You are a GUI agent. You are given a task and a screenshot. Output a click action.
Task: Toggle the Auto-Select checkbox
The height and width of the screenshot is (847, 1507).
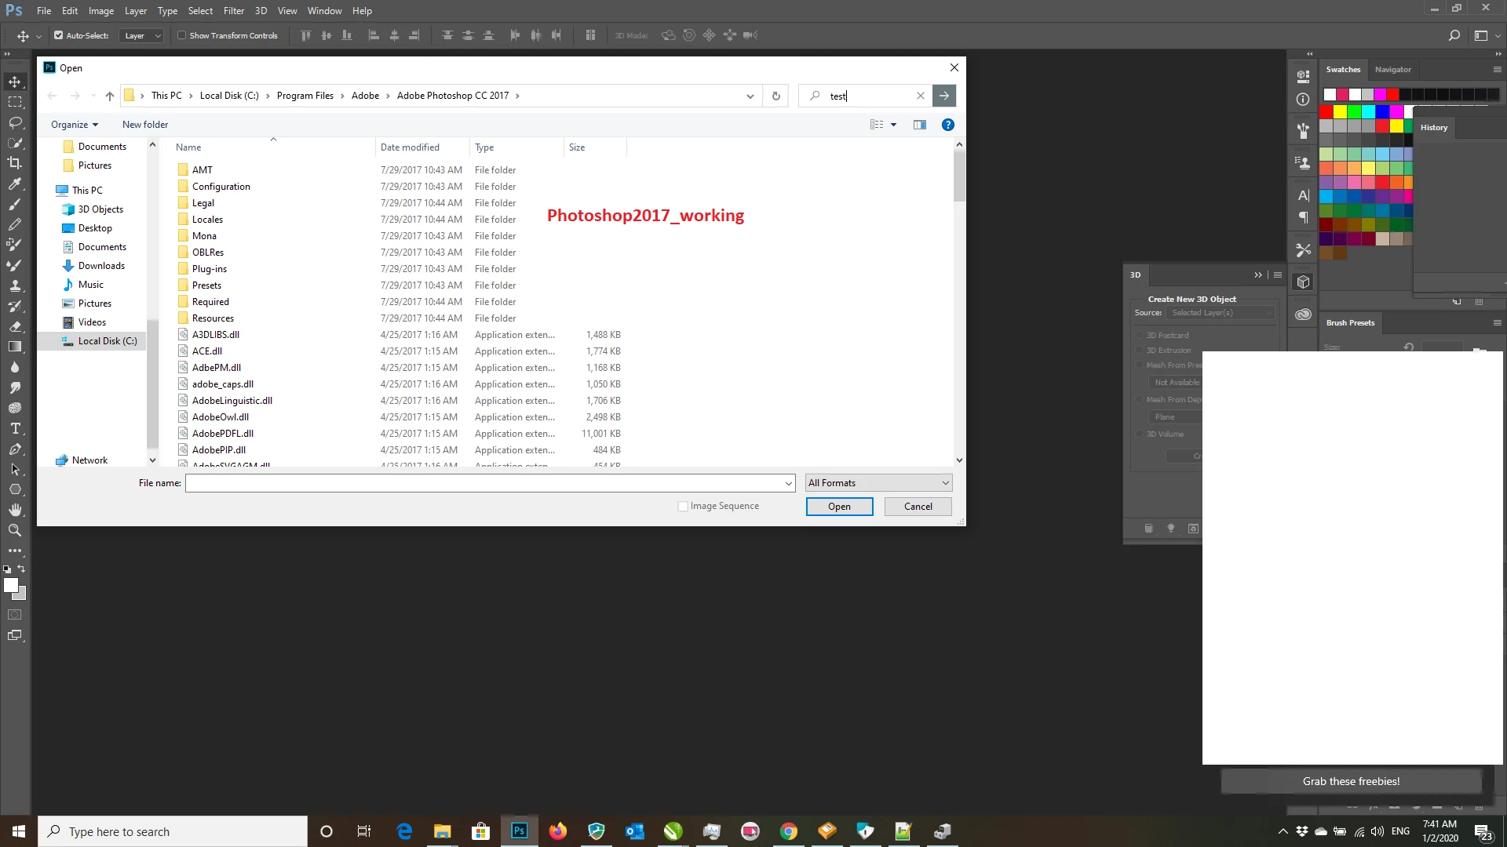[x=58, y=35]
